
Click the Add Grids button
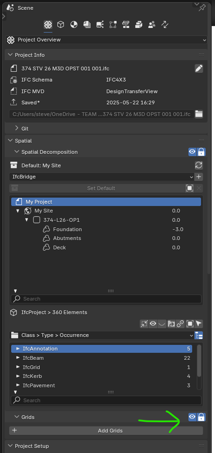click(106, 431)
